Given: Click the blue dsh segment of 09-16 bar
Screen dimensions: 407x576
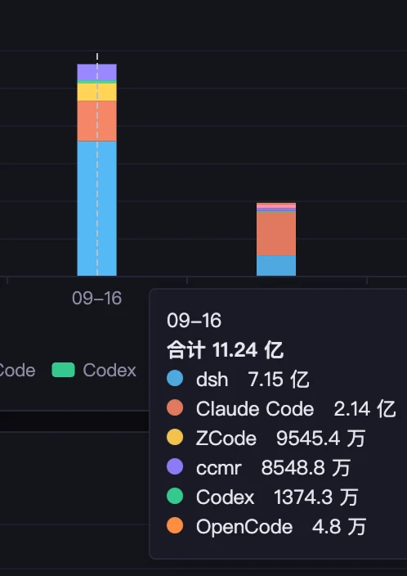Looking at the screenshot, I should (x=97, y=209).
